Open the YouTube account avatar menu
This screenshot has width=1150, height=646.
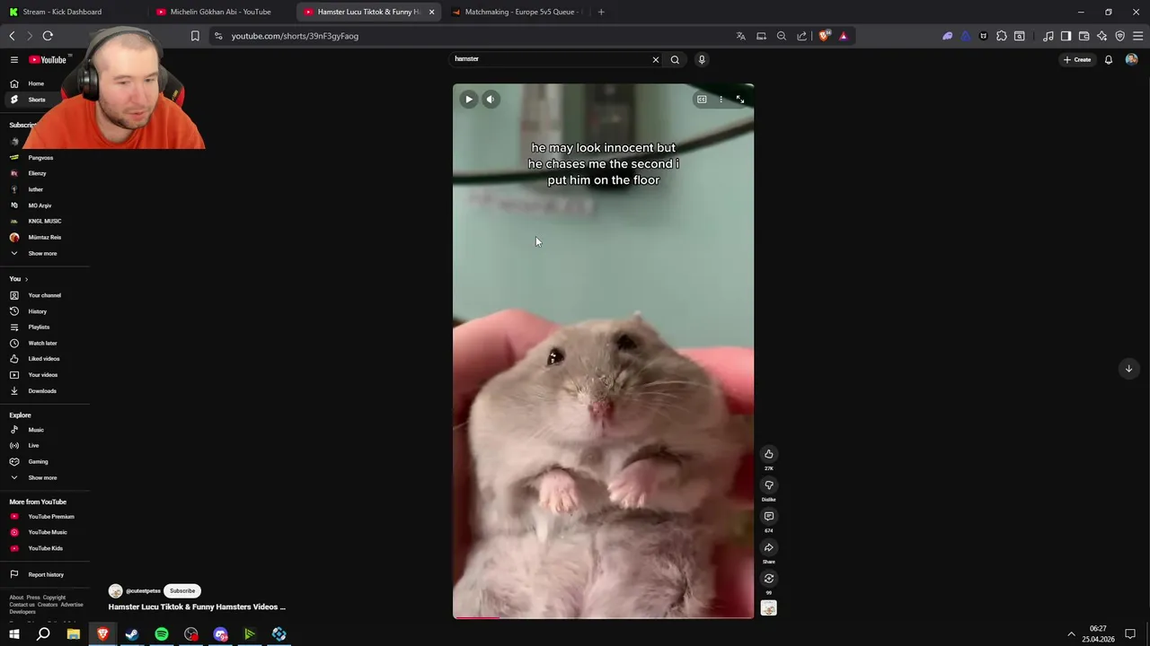(x=1131, y=60)
